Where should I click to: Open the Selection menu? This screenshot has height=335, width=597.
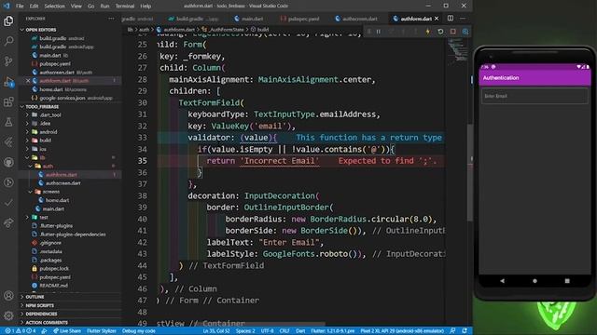coord(54,7)
